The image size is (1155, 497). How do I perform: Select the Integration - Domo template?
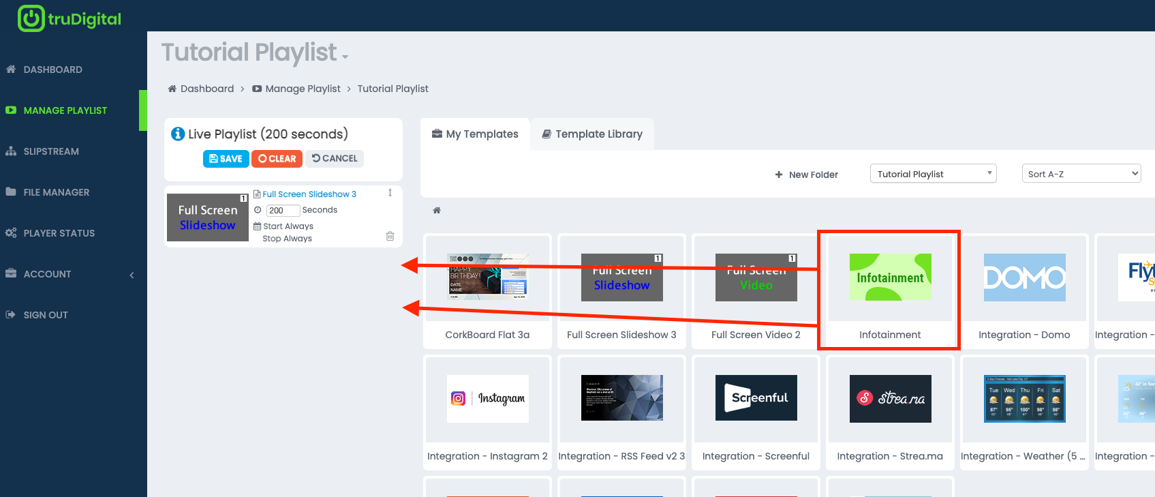pos(1024,292)
